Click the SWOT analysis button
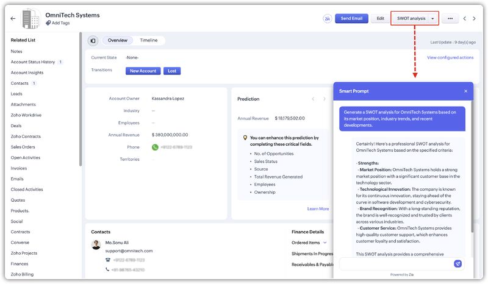The width and height of the screenshot is (488, 284). click(x=411, y=18)
